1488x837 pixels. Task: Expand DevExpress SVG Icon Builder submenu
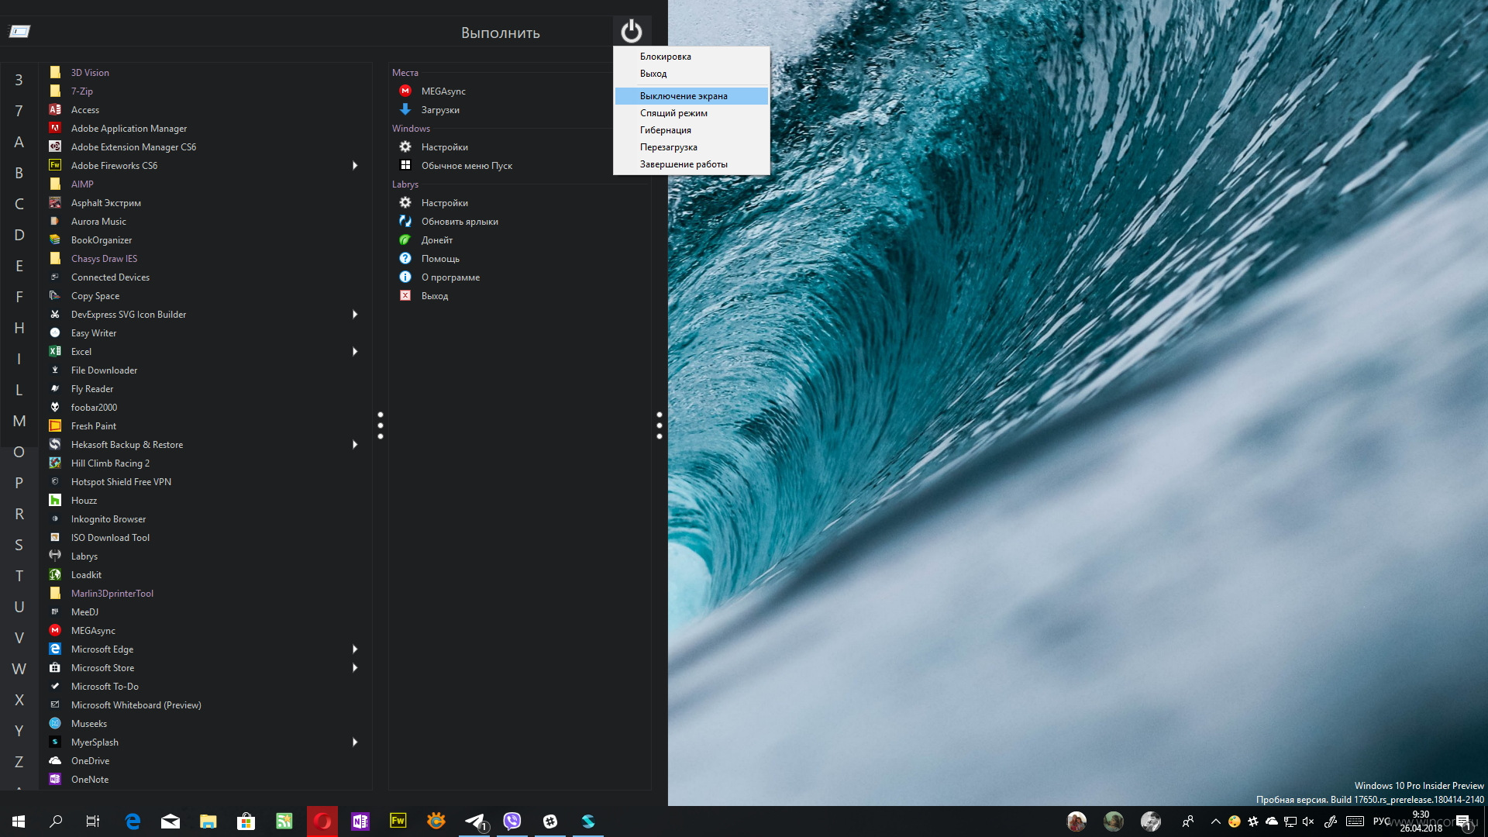pyautogui.click(x=355, y=315)
